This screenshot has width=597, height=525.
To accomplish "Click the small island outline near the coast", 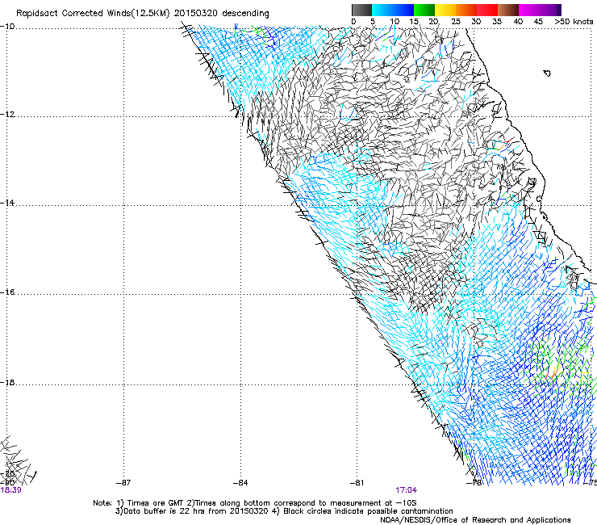I will (x=547, y=73).
